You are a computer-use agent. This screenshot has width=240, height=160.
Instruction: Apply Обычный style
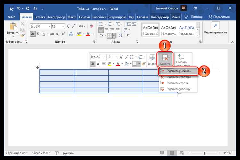[150, 30]
